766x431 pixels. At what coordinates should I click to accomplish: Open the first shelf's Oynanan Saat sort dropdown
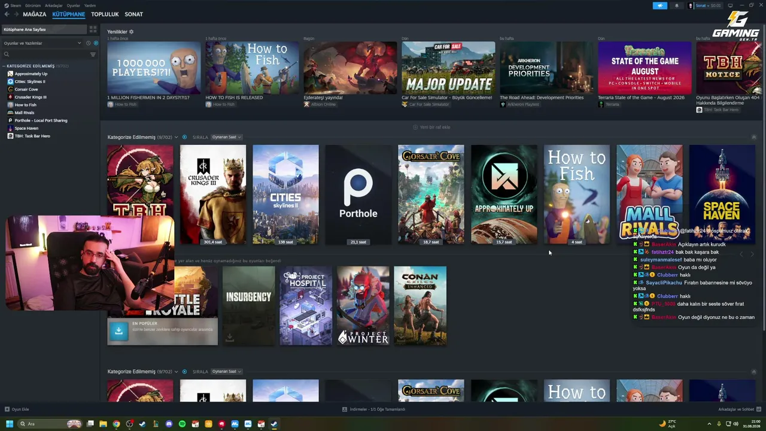tap(226, 137)
